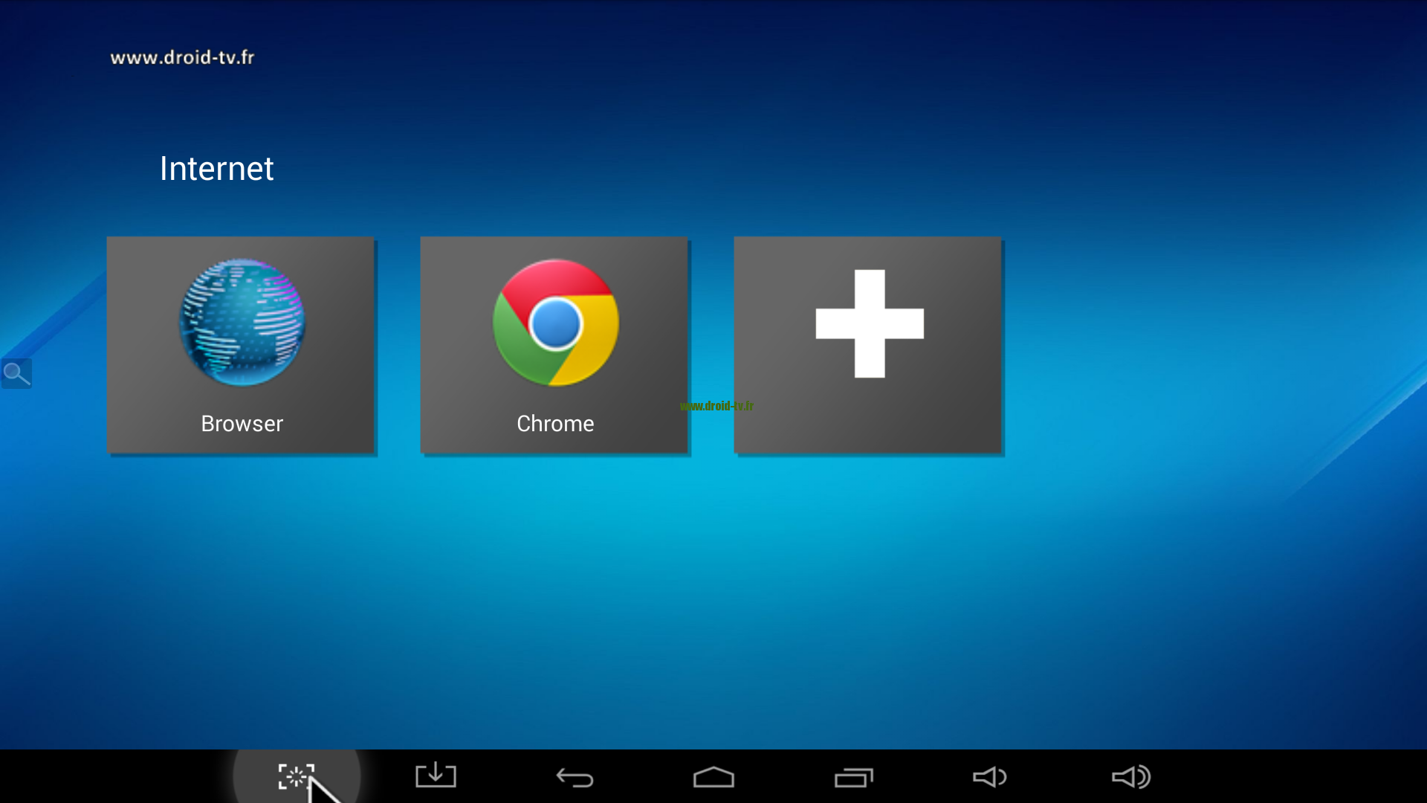Launch the Chrome app tile

click(554, 345)
